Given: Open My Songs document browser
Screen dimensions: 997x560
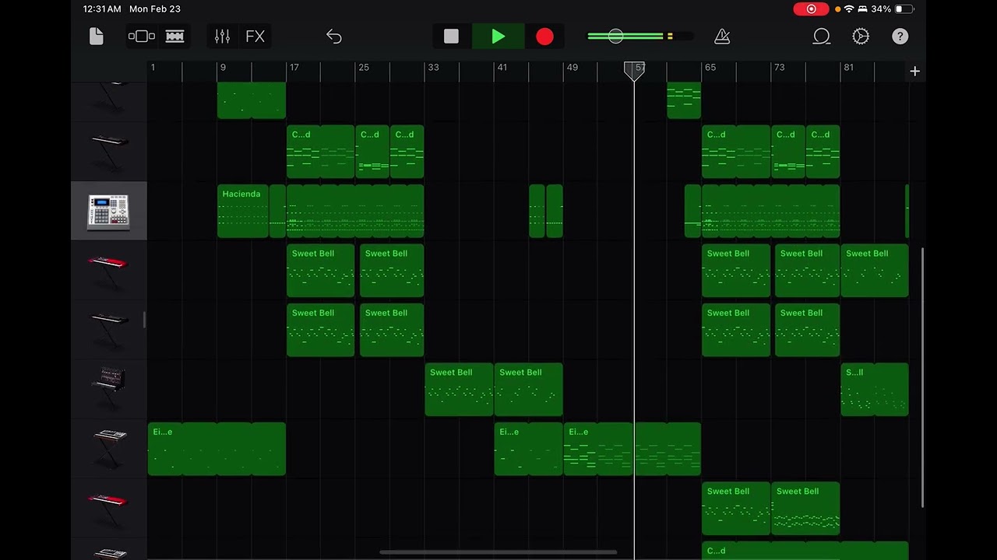Looking at the screenshot, I should point(97,37).
